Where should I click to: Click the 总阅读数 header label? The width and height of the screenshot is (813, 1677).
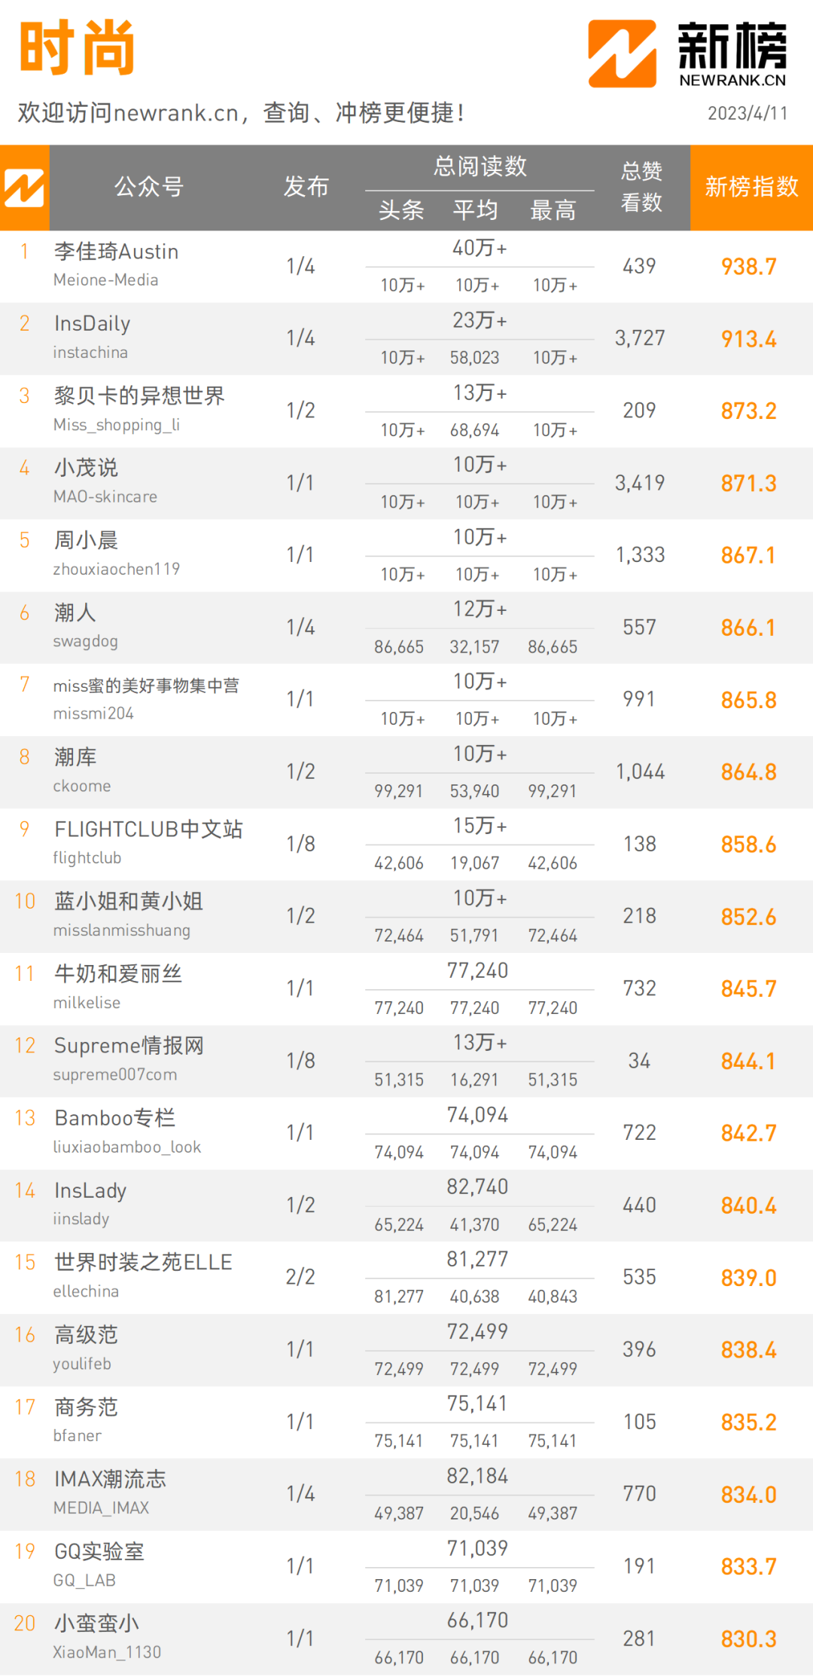click(480, 166)
